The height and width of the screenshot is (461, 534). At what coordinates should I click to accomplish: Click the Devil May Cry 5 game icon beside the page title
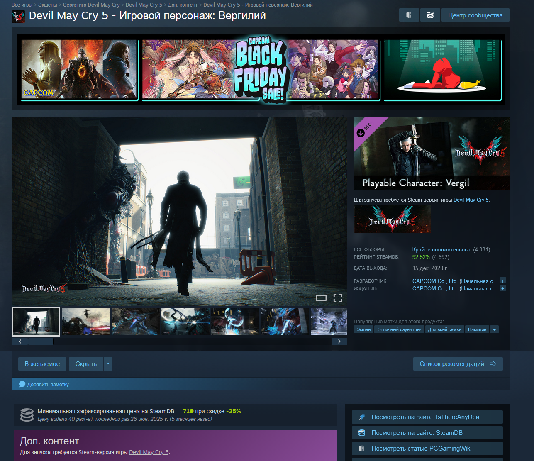(18, 17)
